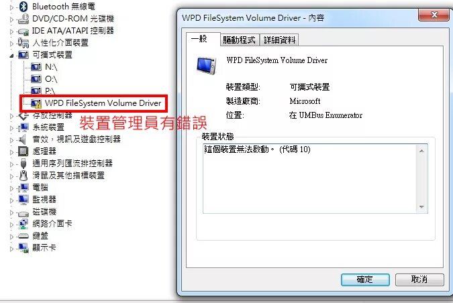Switch to the 驅動程式 tab
Viewport: 453px width, 303px height.
pos(239,40)
